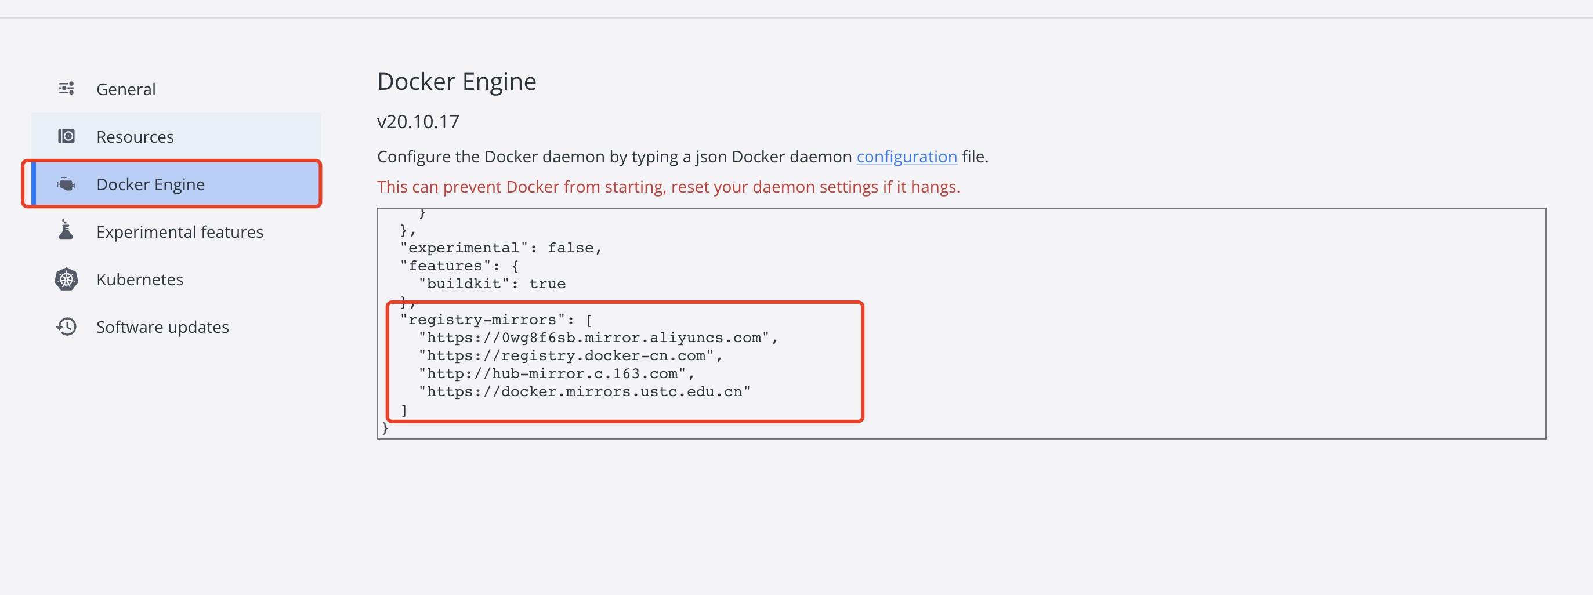Click the Docker Engine page heading
The image size is (1593, 595).
pyautogui.click(x=457, y=81)
